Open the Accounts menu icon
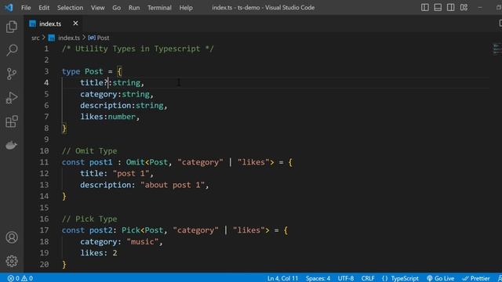The width and height of the screenshot is (502, 282). pos(12,237)
